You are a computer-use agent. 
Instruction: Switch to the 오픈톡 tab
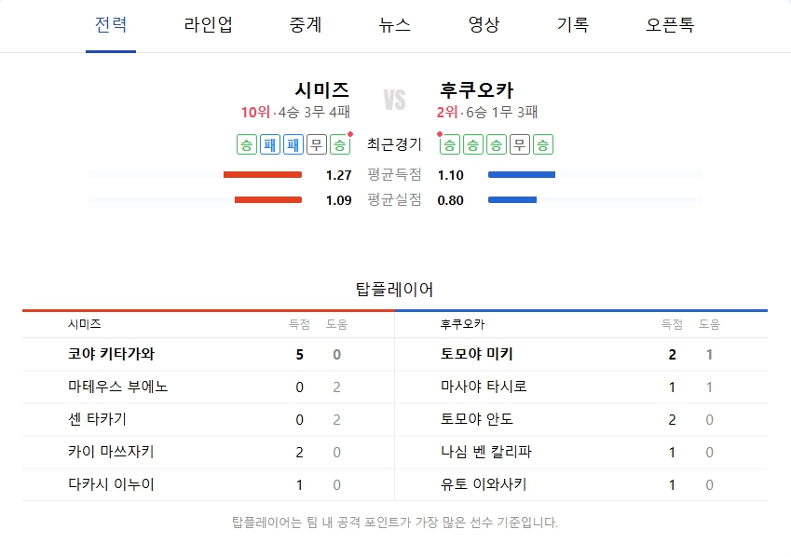670,25
